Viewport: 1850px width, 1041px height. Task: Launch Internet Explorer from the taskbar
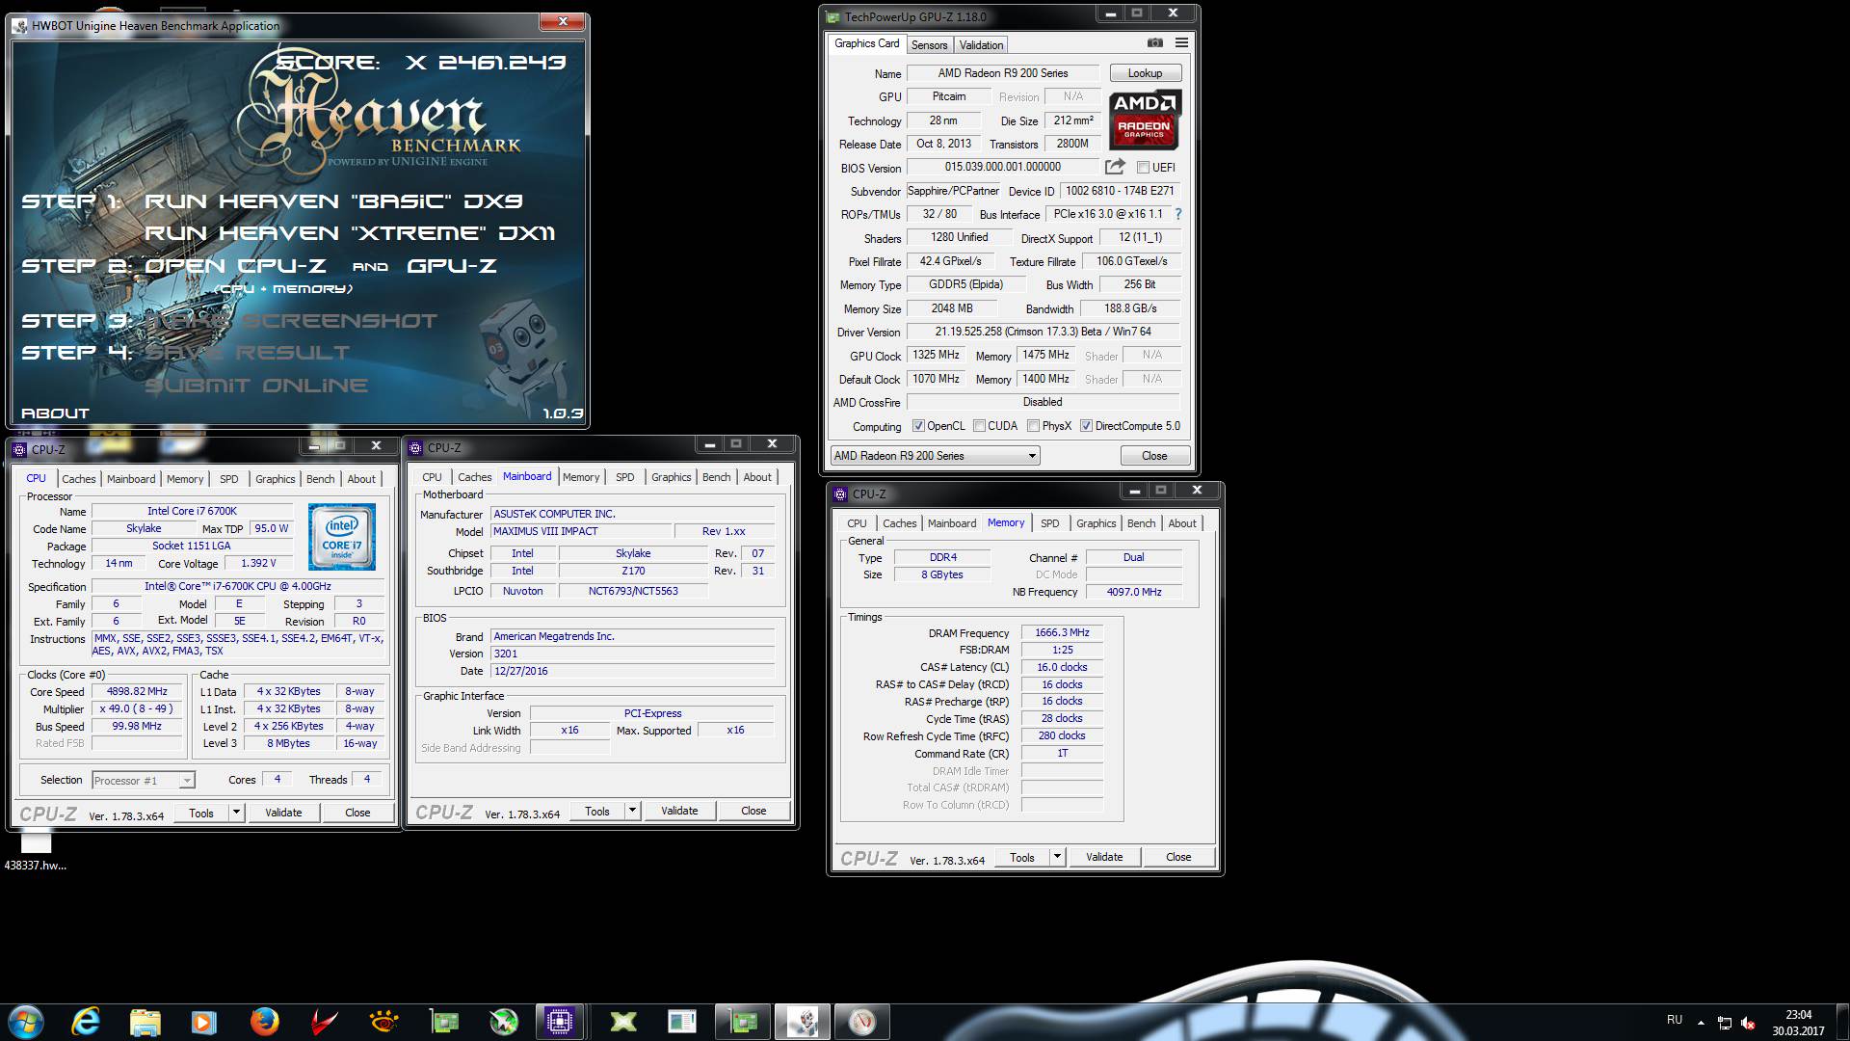(x=86, y=1022)
